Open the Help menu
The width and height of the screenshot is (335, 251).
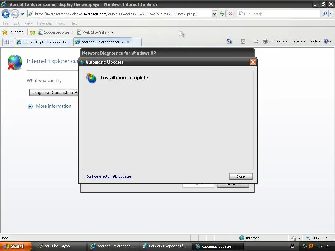(x=74, y=23)
